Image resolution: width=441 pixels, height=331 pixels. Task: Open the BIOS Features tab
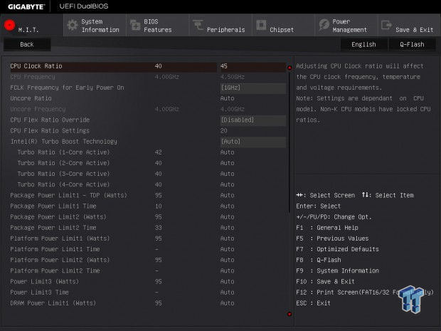pos(157,26)
